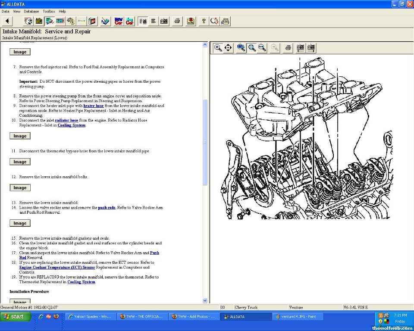
Task: Open Engine Coolant Temperature (ECT) Sensor link
Action: (57, 267)
